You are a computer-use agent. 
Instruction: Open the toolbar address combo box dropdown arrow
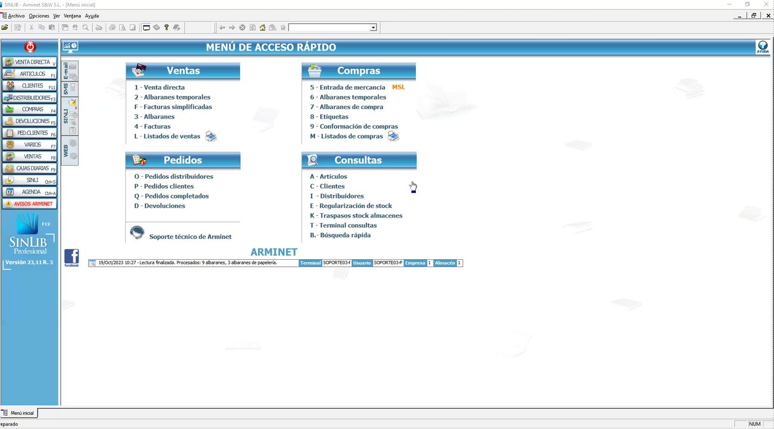pos(374,27)
